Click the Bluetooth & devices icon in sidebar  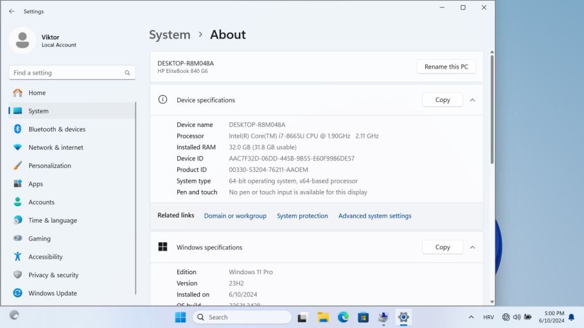pos(18,129)
